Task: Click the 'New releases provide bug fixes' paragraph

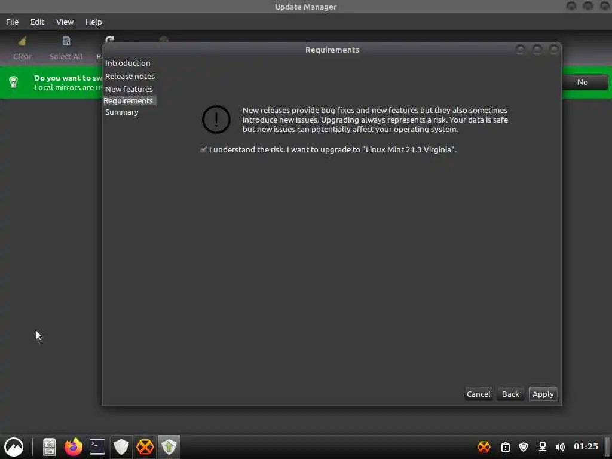Action: pyautogui.click(x=375, y=120)
